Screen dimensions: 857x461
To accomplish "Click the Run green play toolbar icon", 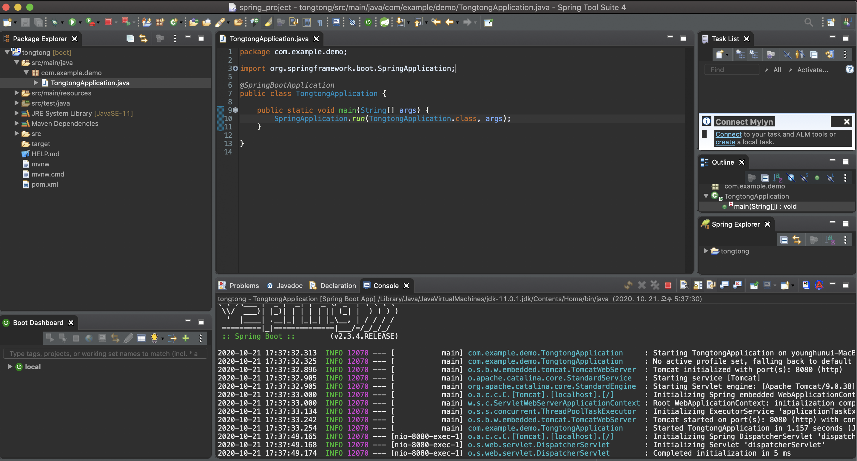I will click(x=72, y=22).
